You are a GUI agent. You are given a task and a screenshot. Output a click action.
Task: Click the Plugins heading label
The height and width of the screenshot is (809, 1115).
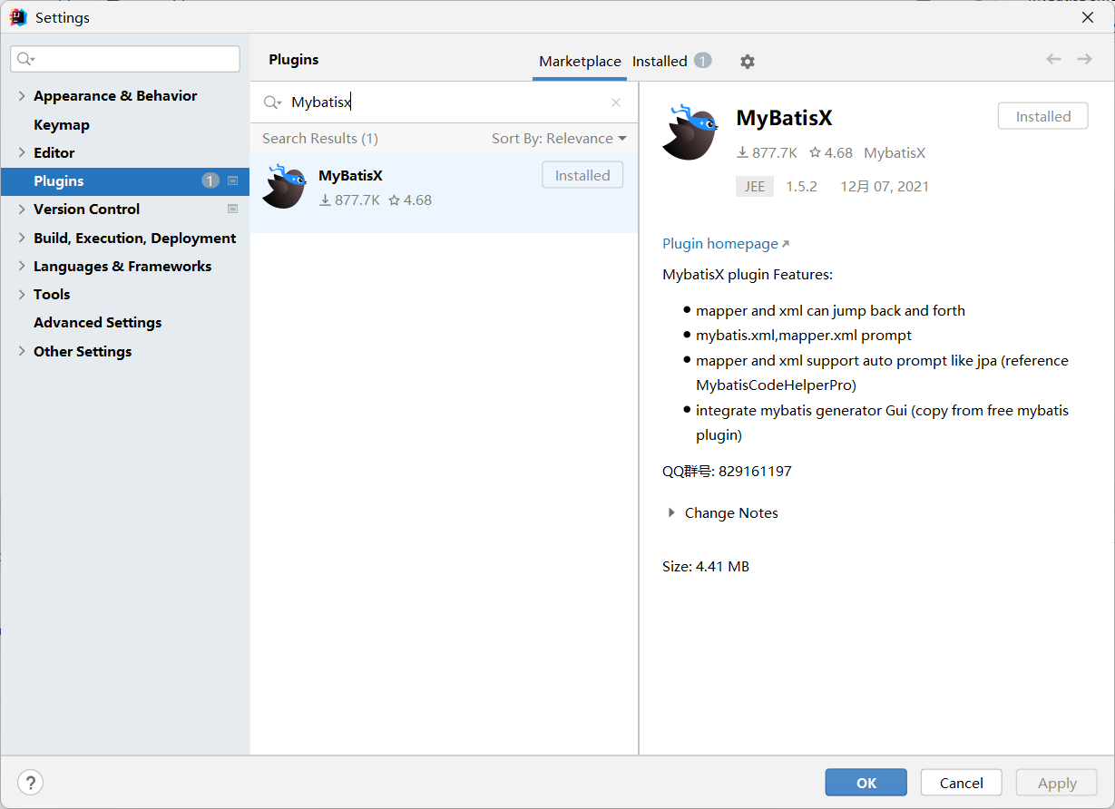pos(294,59)
